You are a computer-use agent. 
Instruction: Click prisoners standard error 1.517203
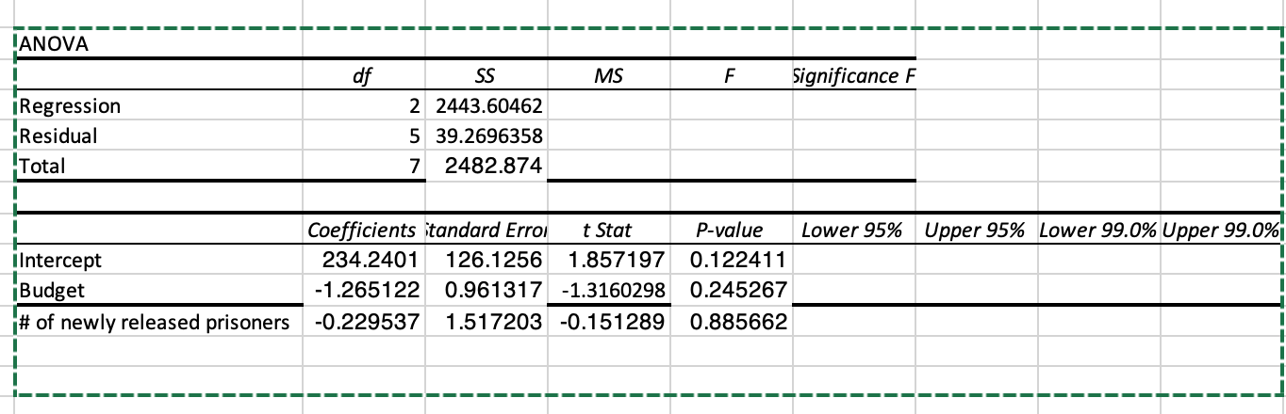pyautogui.click(x=486, y=323)
